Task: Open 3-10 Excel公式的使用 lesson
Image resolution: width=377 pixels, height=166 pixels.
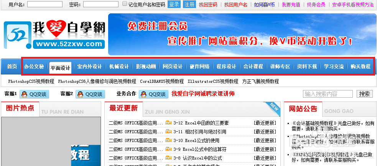Action: [x=196, y=141]
